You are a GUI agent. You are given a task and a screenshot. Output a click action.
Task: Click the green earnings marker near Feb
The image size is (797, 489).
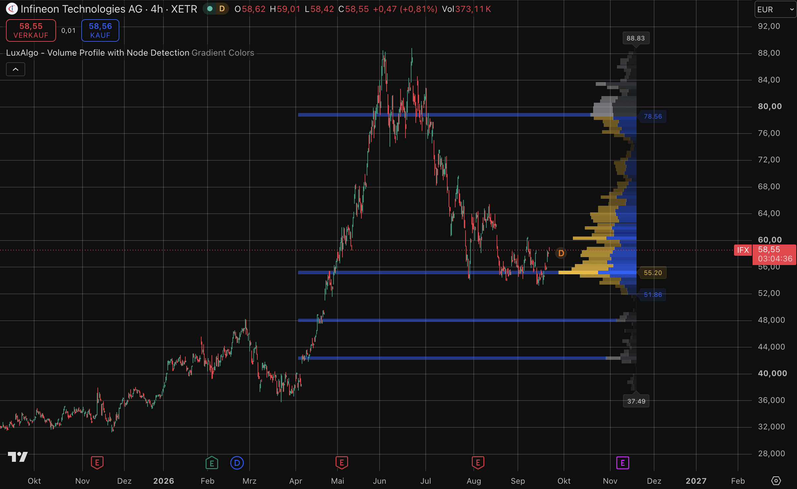coord(212,462)
